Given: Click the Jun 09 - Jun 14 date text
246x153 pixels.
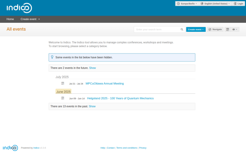Looking at the screenshot, I should tap(77, 98).
